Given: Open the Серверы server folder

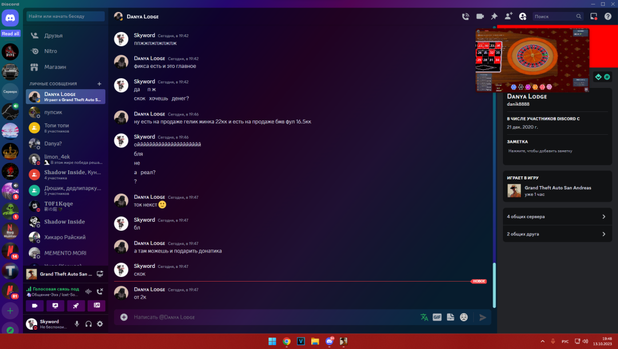Looking at the screenshot, I should click(10, 91).
